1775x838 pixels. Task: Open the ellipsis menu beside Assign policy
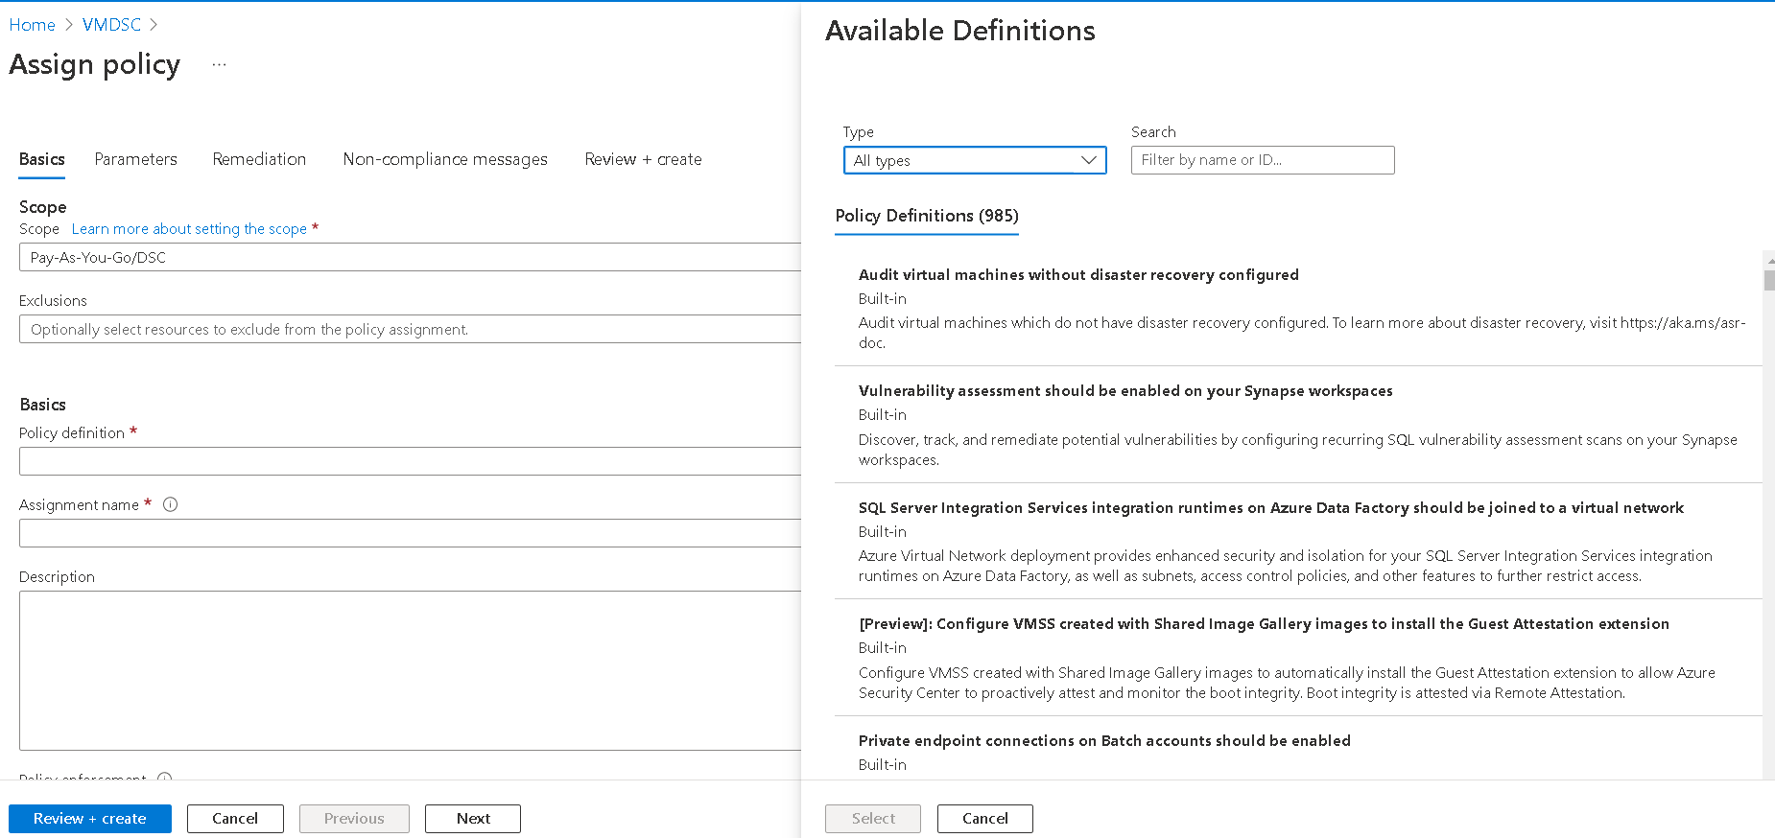220,64
